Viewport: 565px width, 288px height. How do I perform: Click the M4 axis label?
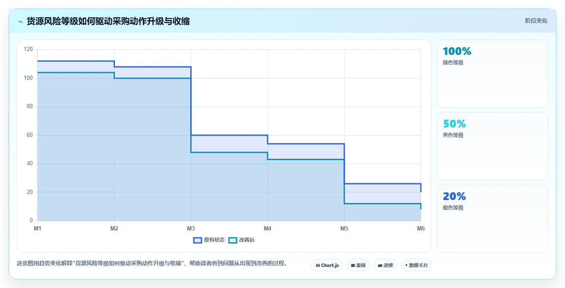267,228
